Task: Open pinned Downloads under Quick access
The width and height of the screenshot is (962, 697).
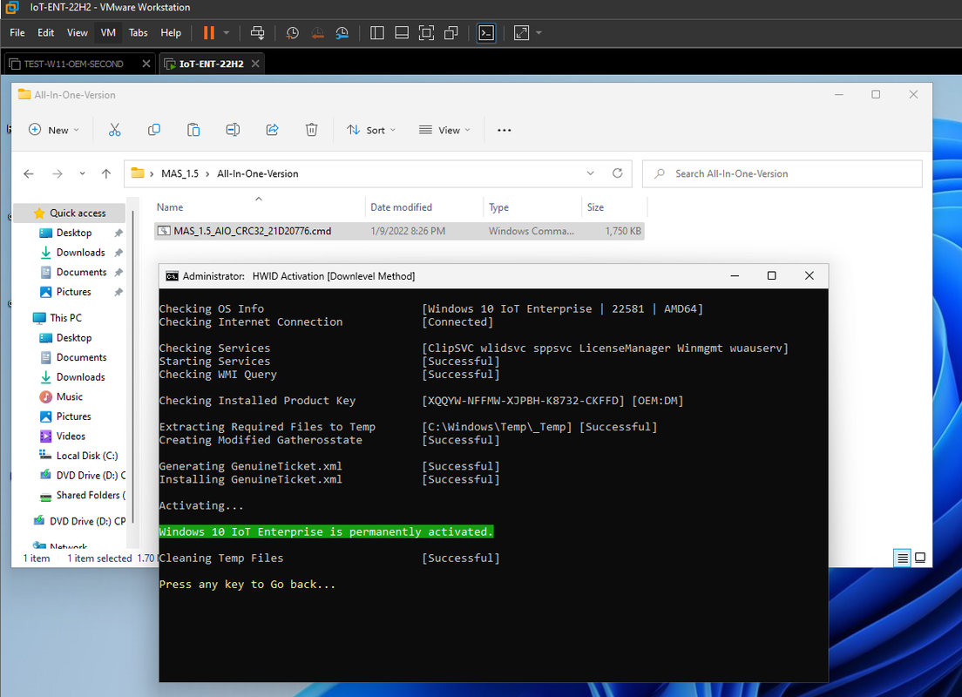Action: pyautogui.click(x=80, y=252)
